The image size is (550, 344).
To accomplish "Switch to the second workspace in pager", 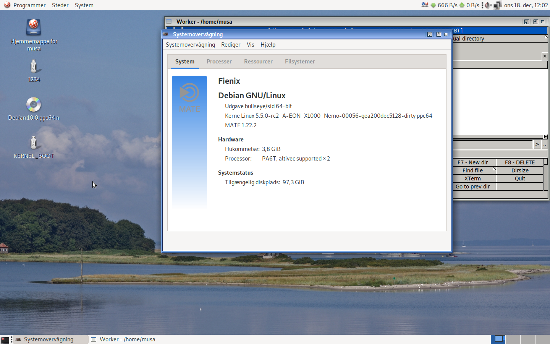I will (513, 339).
